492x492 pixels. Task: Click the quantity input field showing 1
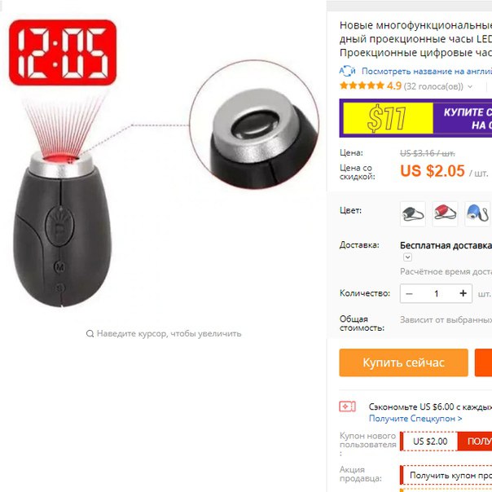coord(436,294)
